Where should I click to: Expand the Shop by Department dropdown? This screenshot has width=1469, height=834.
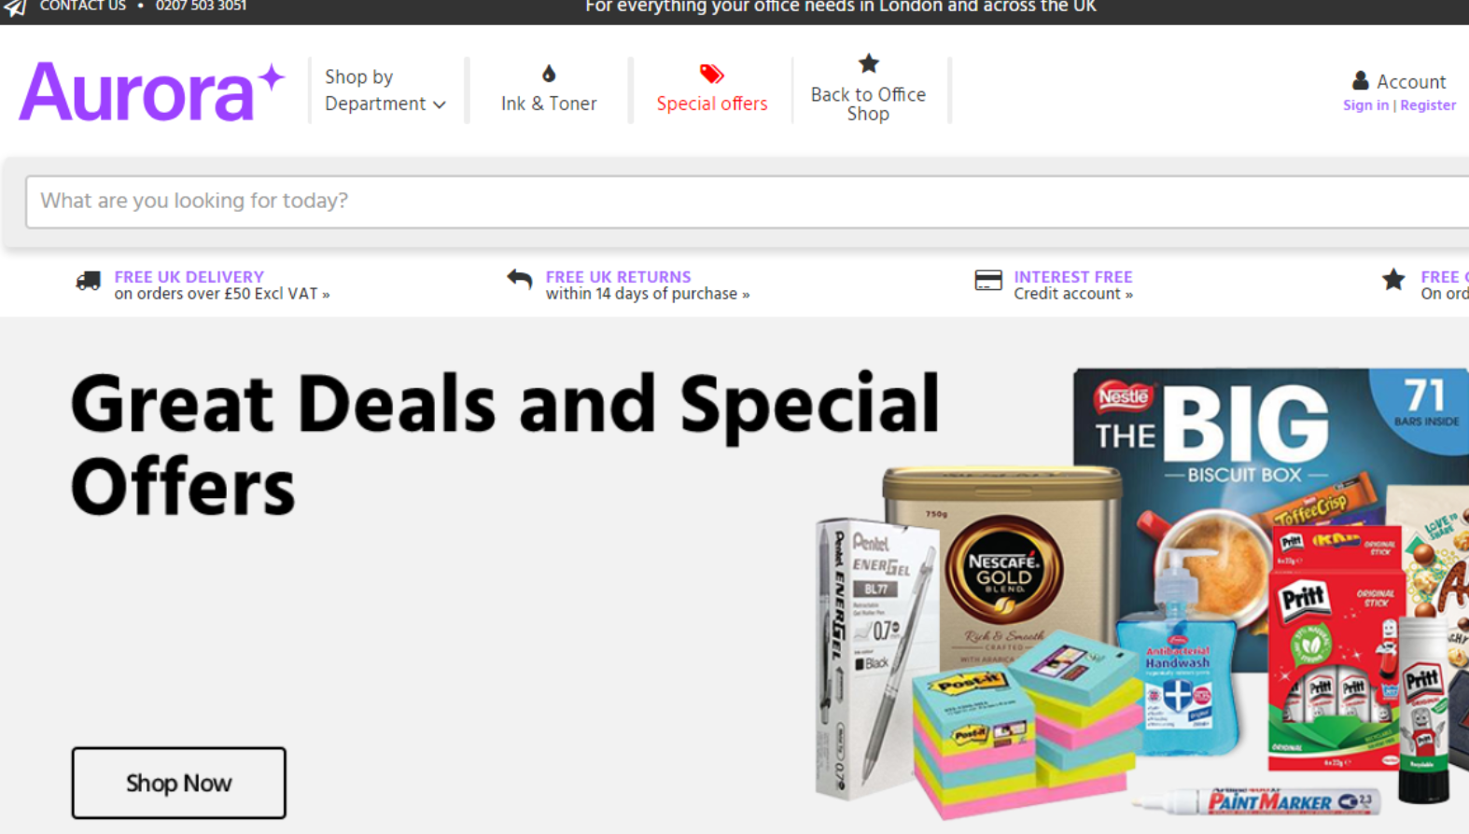click(x=385, y=90)
